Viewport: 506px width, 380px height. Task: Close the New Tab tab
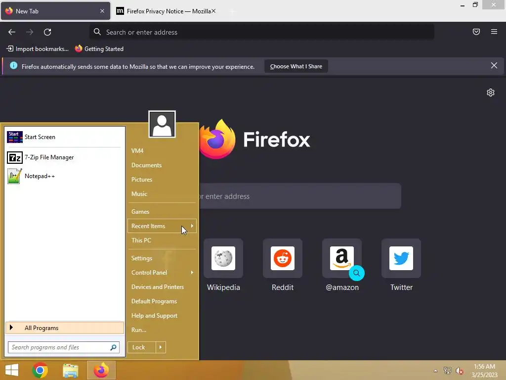(x=102, y=11)
